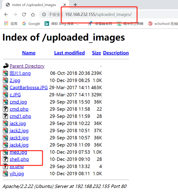Open the 2.jpg file link

(15, 80)
